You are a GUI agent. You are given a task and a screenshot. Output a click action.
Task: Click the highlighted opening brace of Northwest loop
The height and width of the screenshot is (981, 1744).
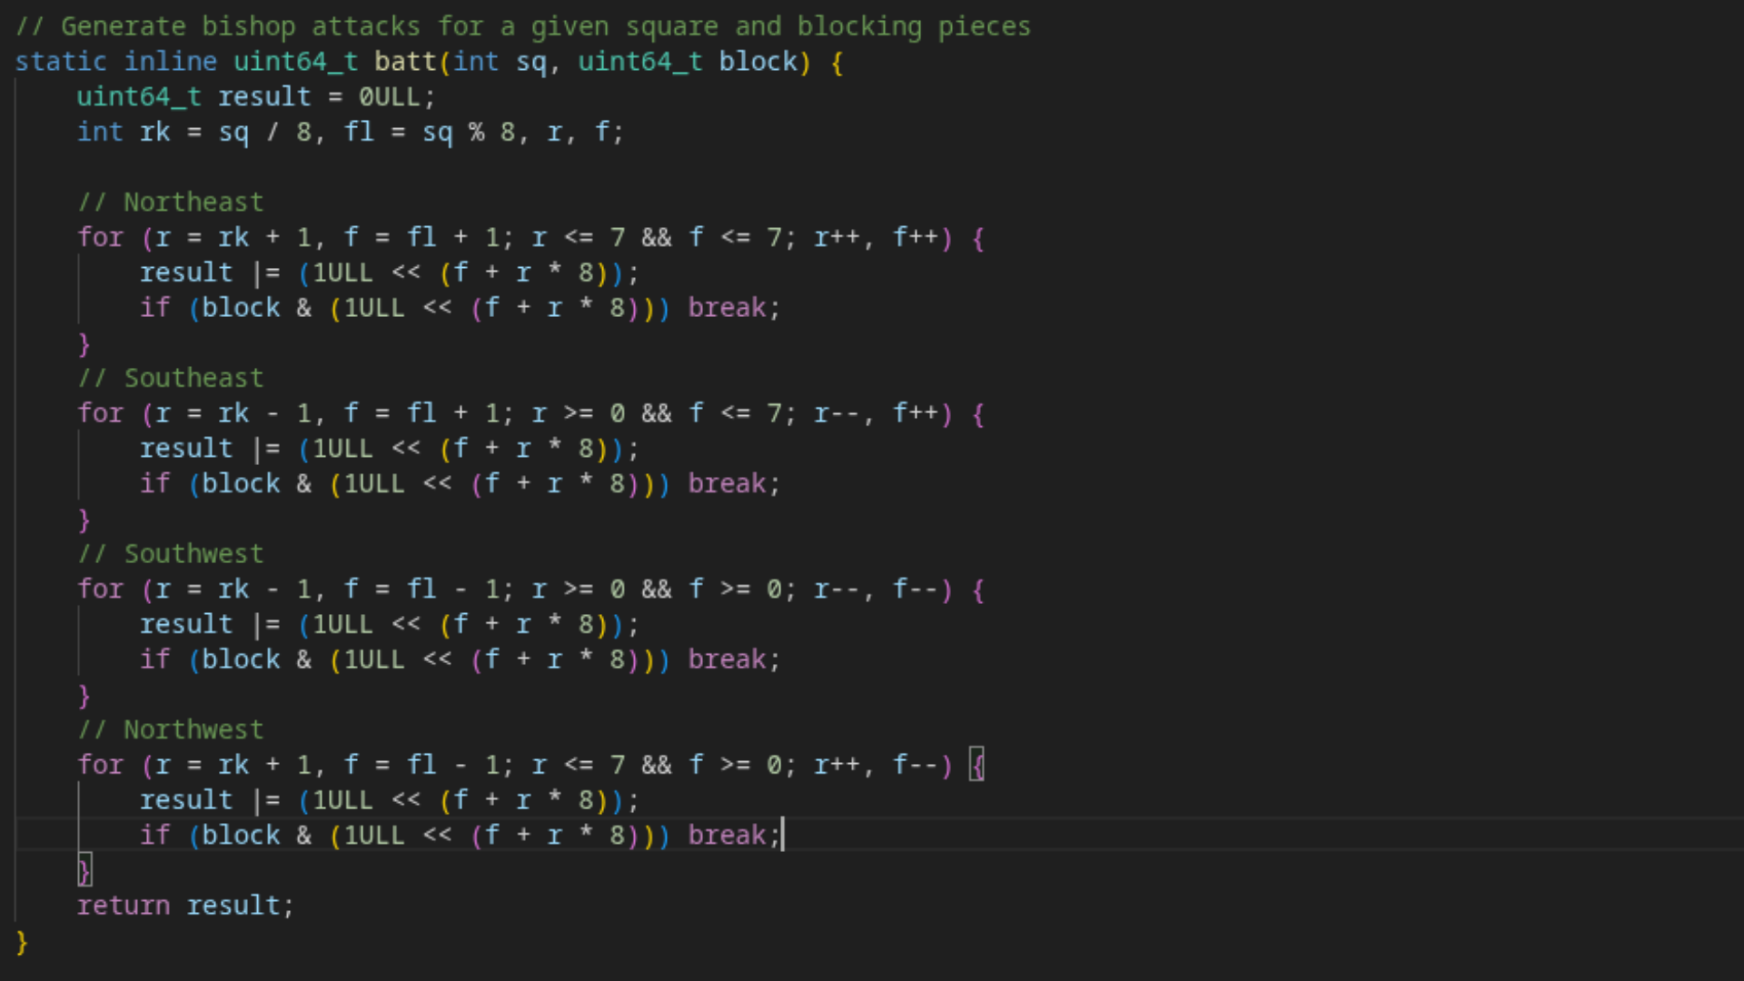click(977, 765)
